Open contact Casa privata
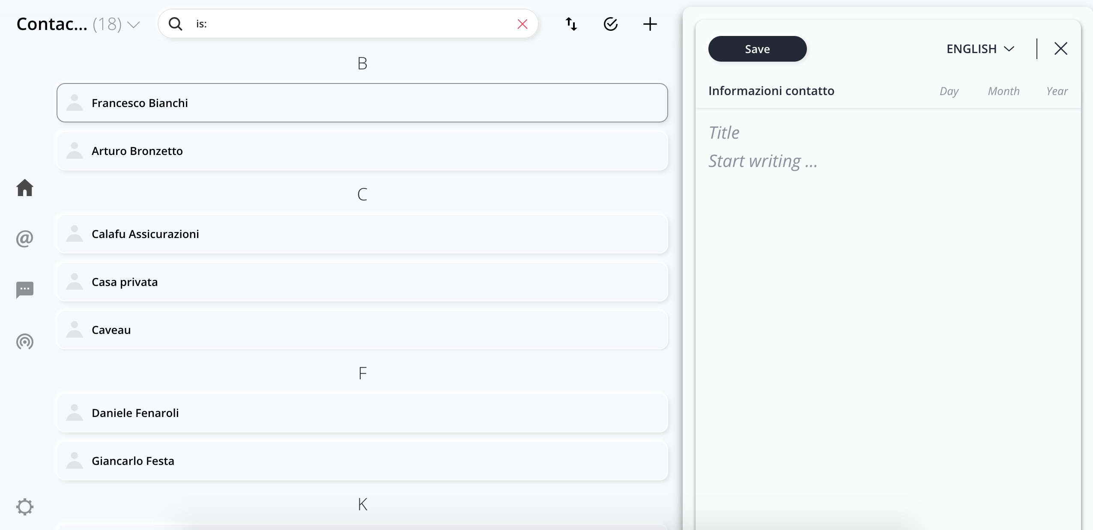Viewport: 1093px width, 530px height. click(x=362, y=282)
